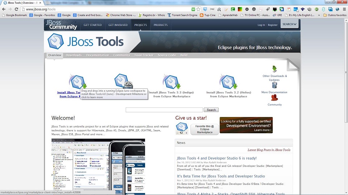Click Juno install icon with green arrow
The image size is (348, 195).
(78, 81)
